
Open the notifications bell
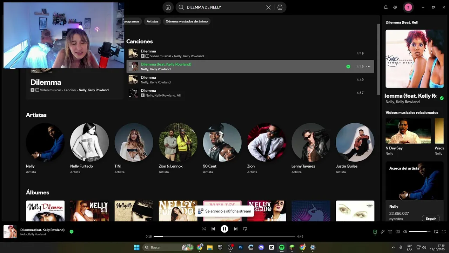[386, 7]
